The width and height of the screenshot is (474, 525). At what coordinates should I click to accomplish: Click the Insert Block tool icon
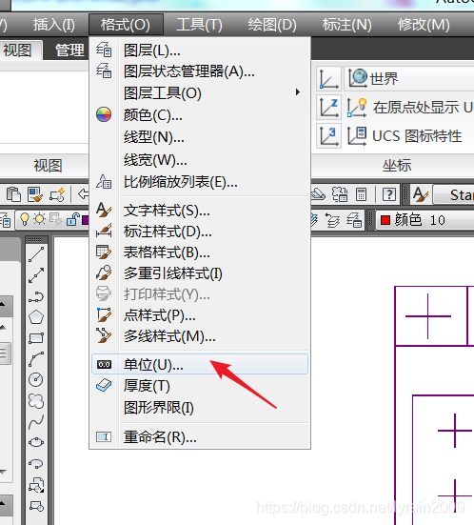pyautogui.click(x=36, y=485)
